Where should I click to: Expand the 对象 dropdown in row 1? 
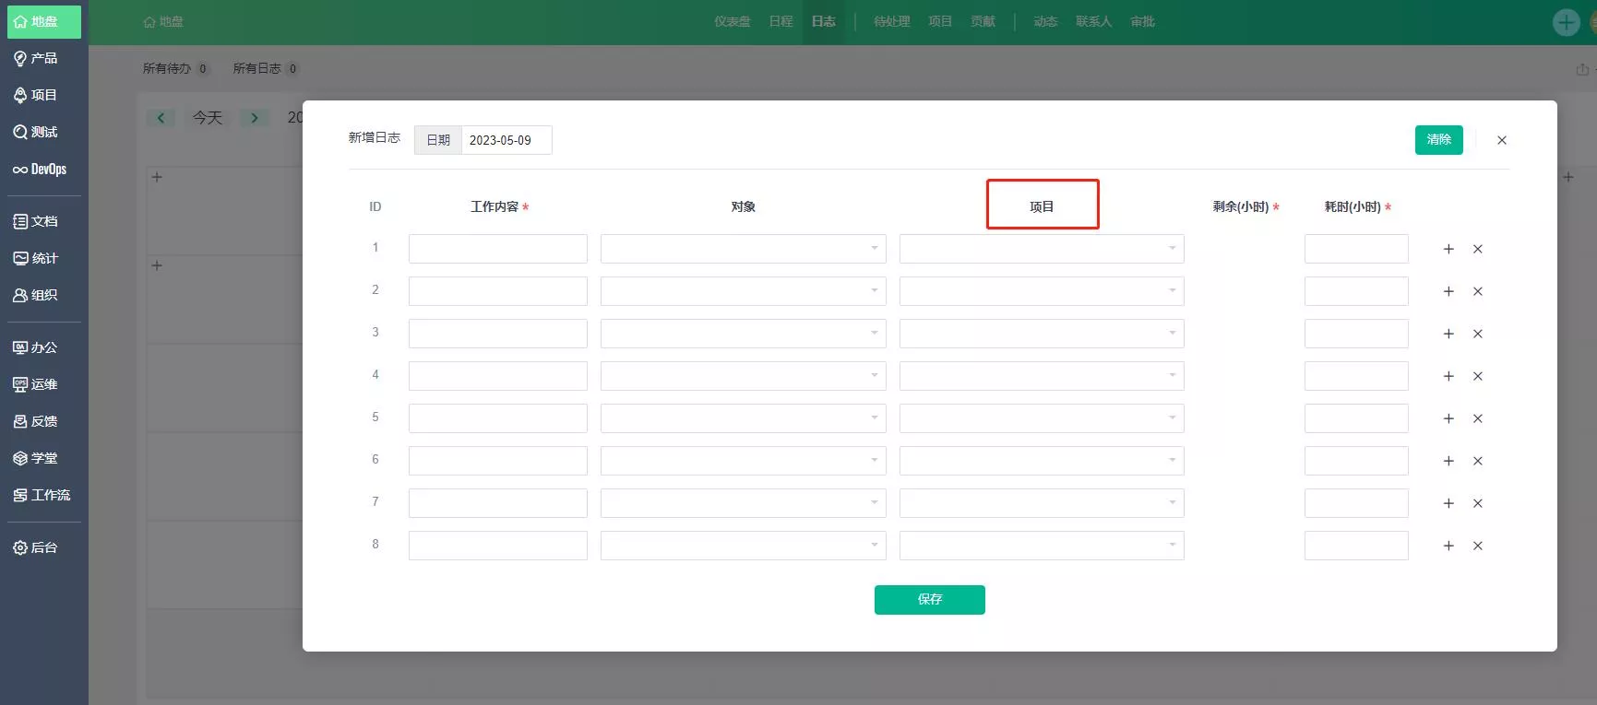coord(744,249)
